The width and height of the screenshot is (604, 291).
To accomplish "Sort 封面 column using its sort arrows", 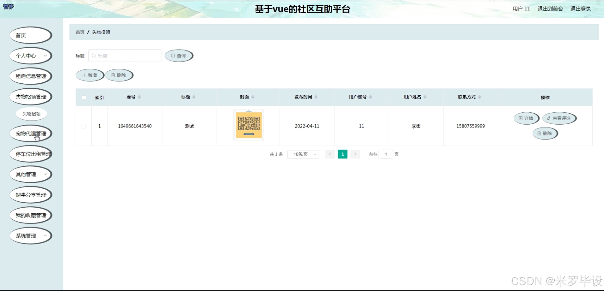I will tap(253, 97).
